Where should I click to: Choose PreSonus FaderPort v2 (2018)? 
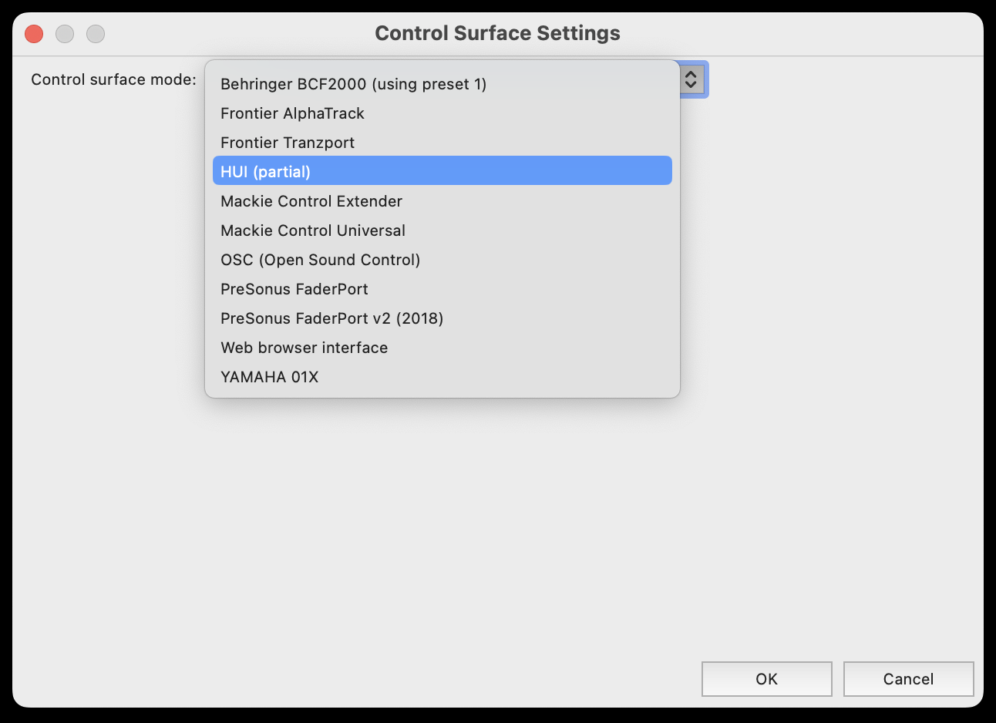[x=442, y=318]
